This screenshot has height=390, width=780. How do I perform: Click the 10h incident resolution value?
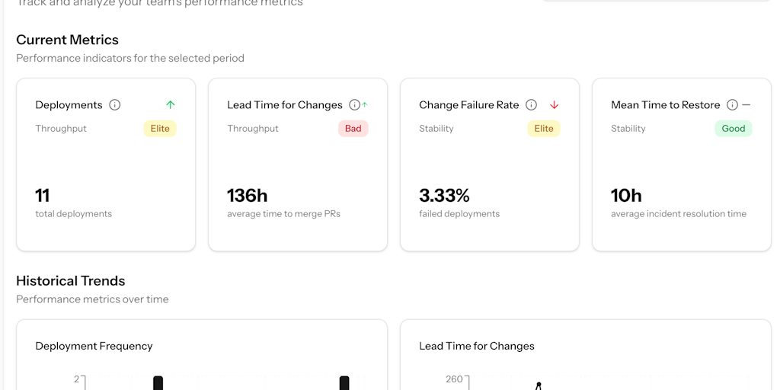tap(626, 196)
